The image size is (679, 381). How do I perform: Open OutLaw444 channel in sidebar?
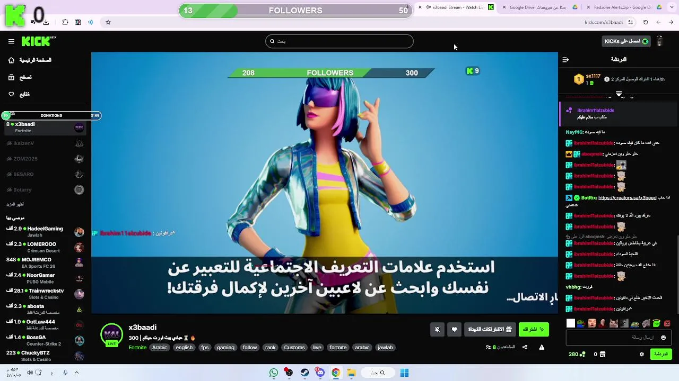pyautogui.click(x=45, y=325)
